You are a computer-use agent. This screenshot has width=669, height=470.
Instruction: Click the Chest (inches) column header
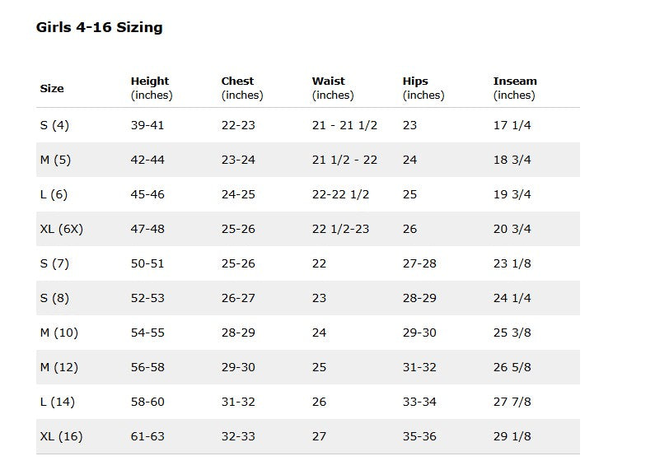tap(241, 88)
